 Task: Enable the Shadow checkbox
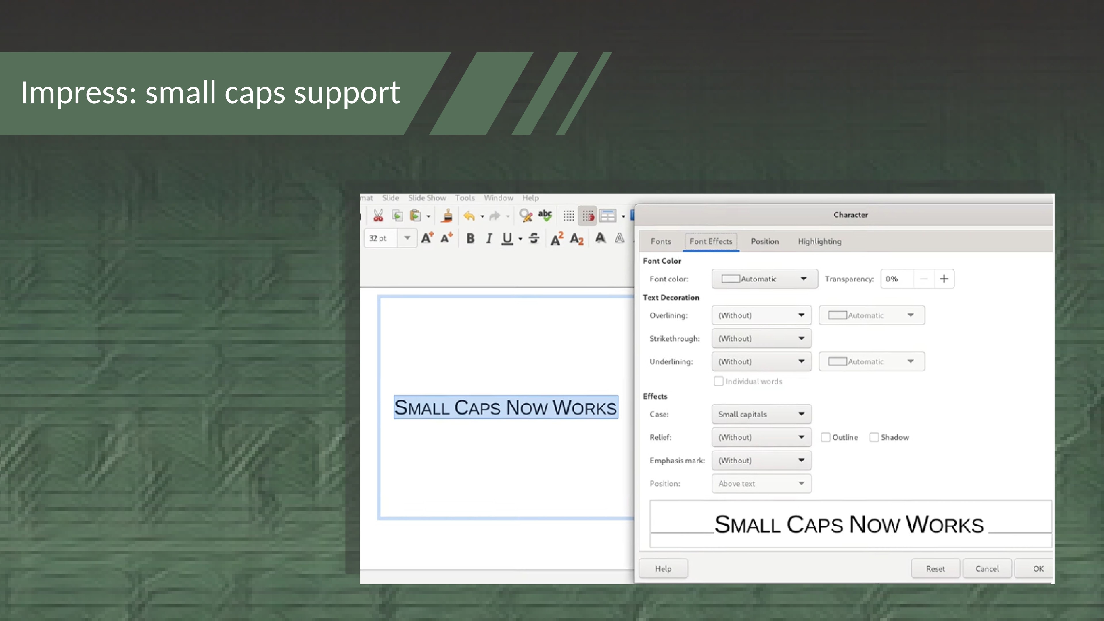pos(874,437)
